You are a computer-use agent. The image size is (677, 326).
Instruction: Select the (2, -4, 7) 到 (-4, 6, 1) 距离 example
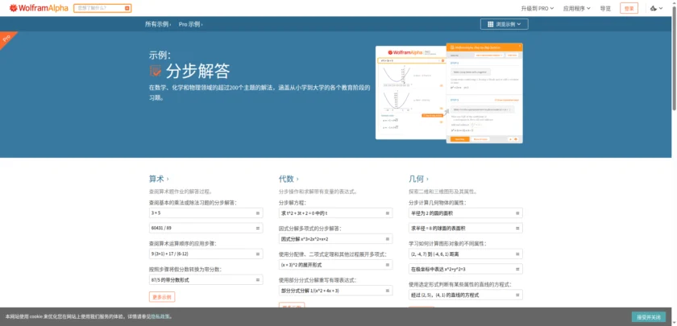click(466, 254)
